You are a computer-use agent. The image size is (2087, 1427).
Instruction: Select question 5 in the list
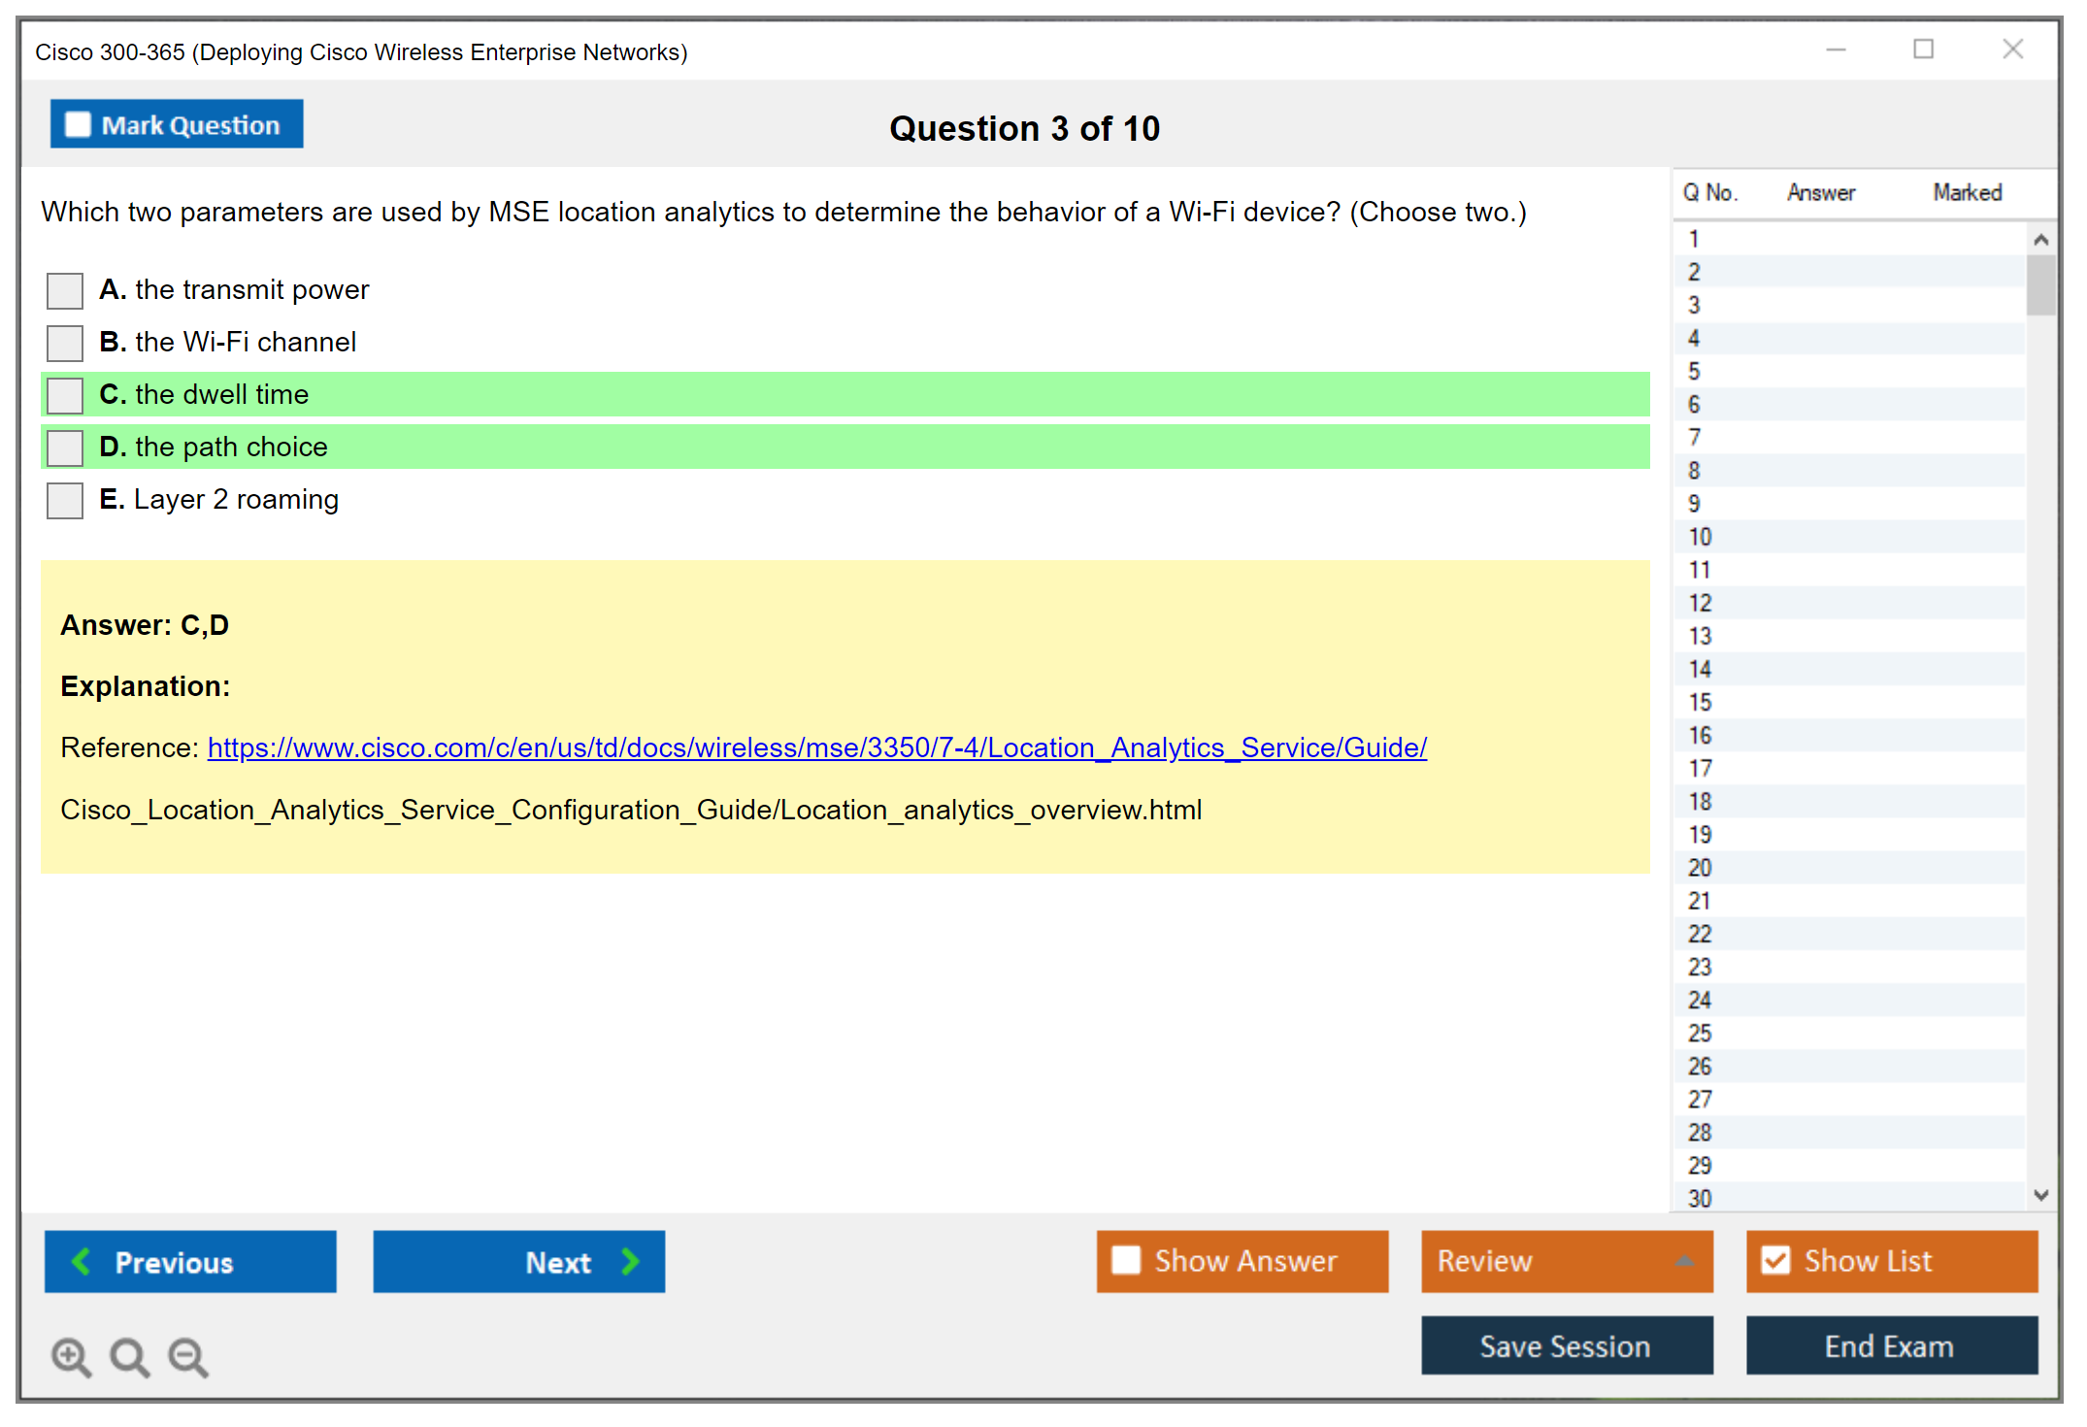[1694, 372]
